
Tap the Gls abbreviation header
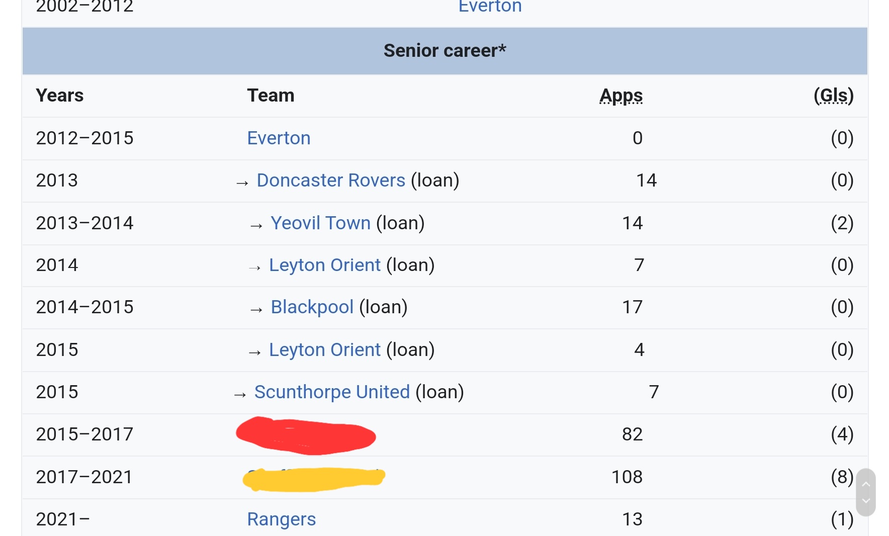[833, 96]
